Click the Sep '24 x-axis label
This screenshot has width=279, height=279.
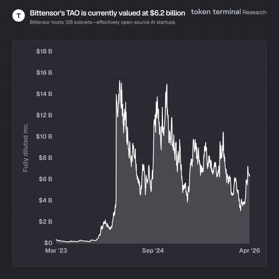coord(153,251)
